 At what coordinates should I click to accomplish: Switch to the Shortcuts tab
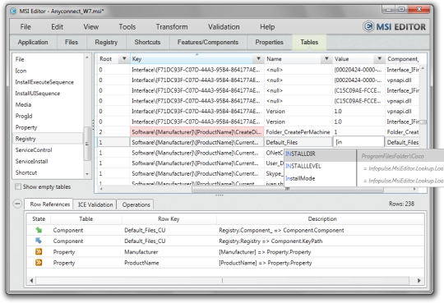point(147,42)
